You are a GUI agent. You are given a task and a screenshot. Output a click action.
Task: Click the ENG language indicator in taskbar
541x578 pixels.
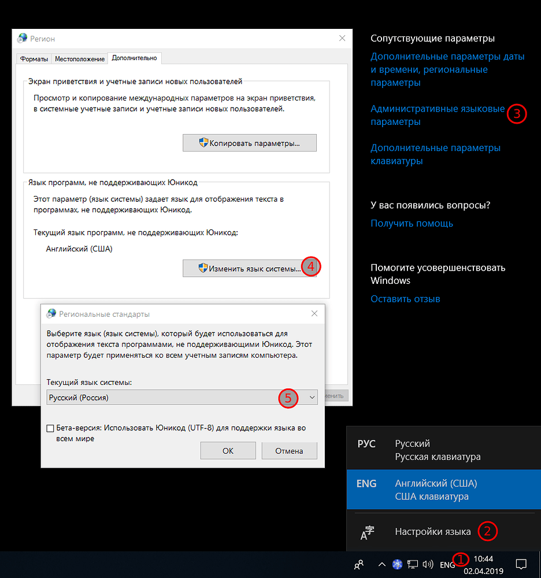coord(447,565)
